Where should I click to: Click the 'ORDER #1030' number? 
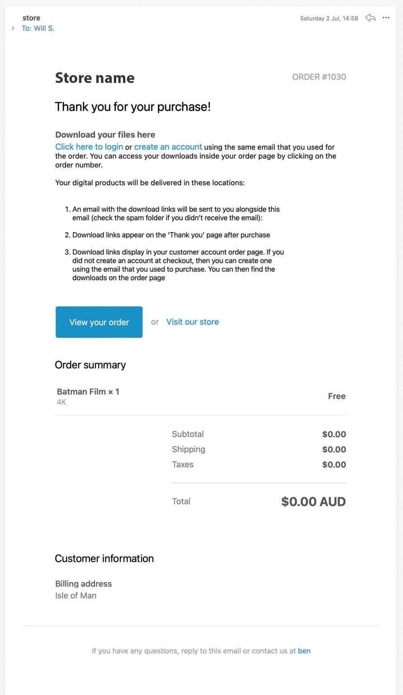pyautogui.click(x=319, y=77)
